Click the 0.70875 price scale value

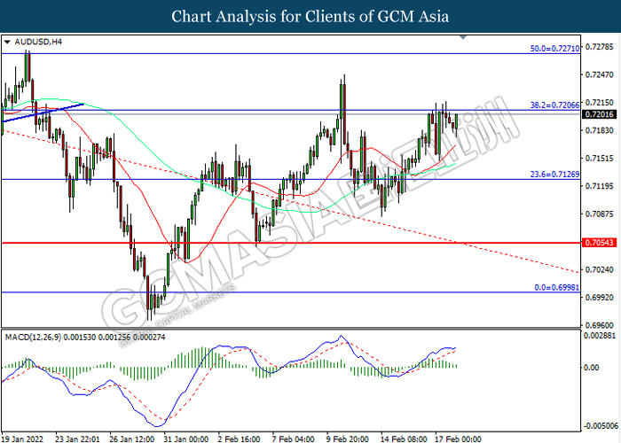click(x=599, y=214)
